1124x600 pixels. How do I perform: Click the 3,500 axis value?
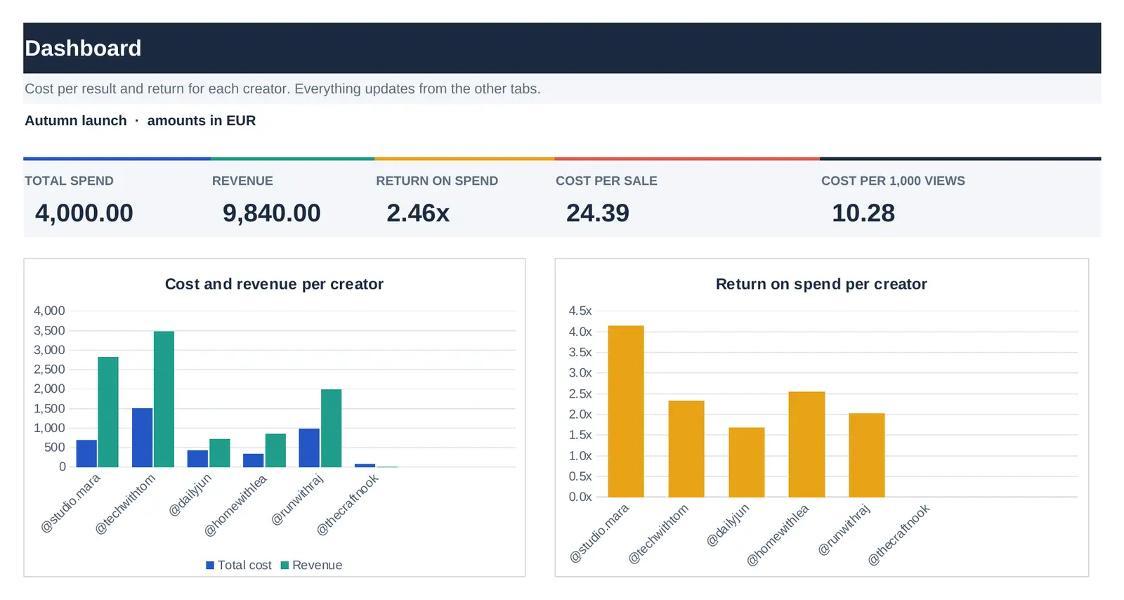(x=49, y=330)
